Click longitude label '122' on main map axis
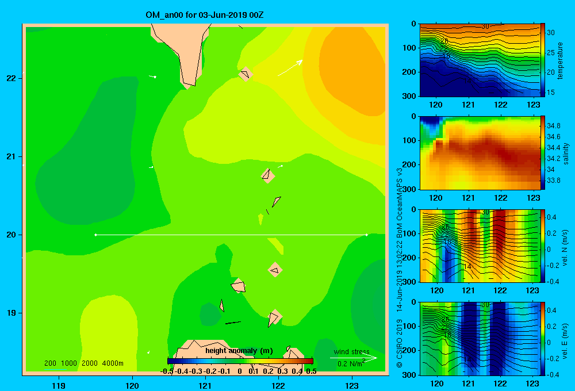The height and width of the screenshot is (391, 575). 278,385
